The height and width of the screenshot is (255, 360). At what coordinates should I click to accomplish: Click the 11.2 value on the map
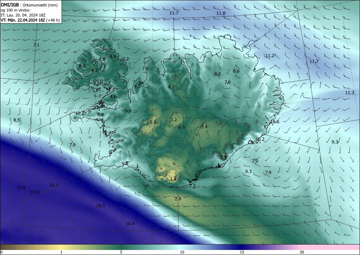(270, 56)
